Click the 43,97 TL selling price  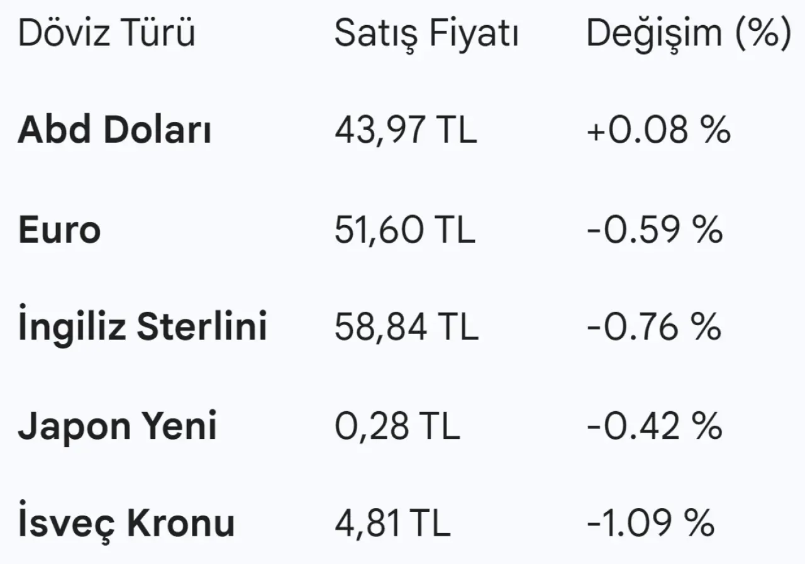pos(406,131)
